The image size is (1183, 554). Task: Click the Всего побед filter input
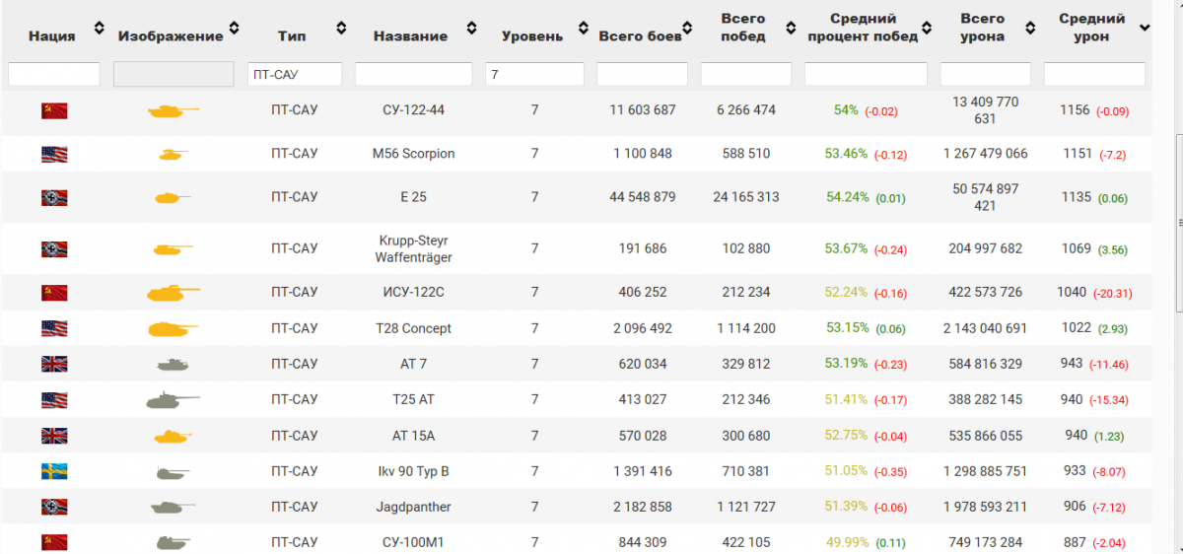[x=746, y=74]
